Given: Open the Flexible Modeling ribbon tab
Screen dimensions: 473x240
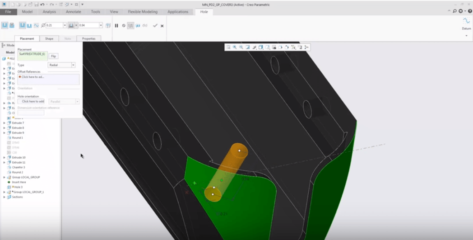Looking at the screenshot, I should coord(143,12).
